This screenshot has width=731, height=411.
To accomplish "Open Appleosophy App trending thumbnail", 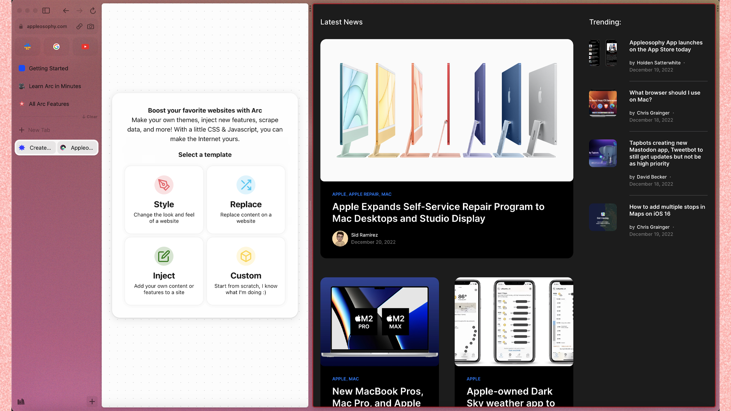I will [x=603, y=53].
